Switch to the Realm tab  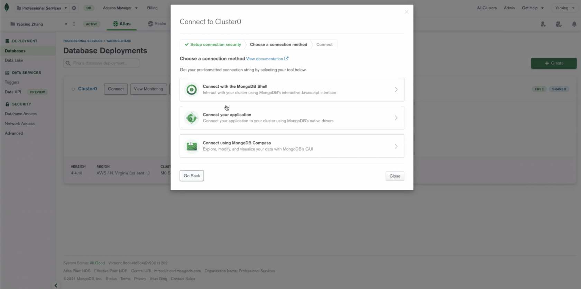pos(157,23)
